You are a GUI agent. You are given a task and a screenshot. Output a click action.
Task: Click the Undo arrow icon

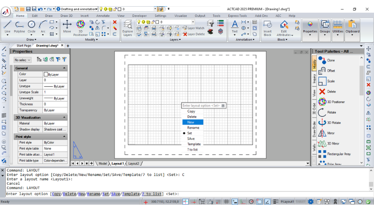coord(40,9)
